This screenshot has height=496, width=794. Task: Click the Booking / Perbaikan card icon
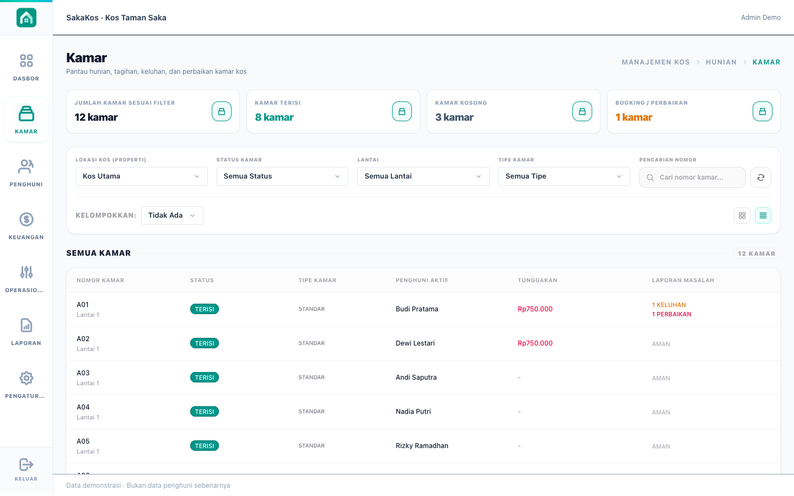(763, 111)
